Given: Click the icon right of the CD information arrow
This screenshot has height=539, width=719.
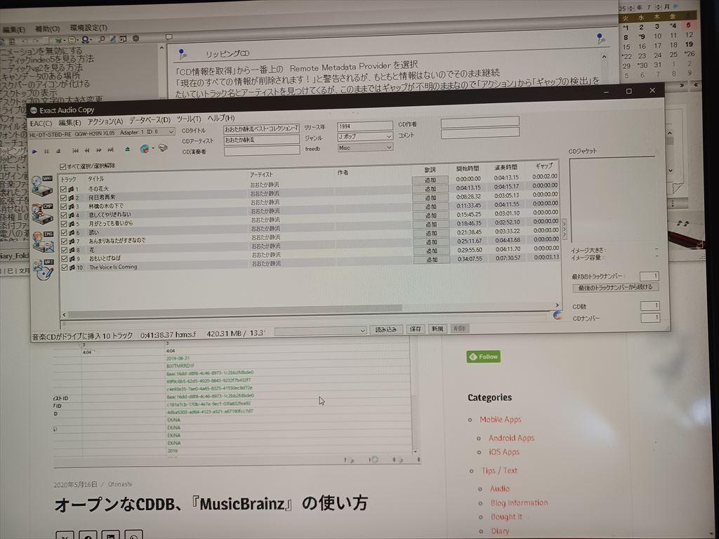Looking at the screenshot, I should click(x=163, y=148).
